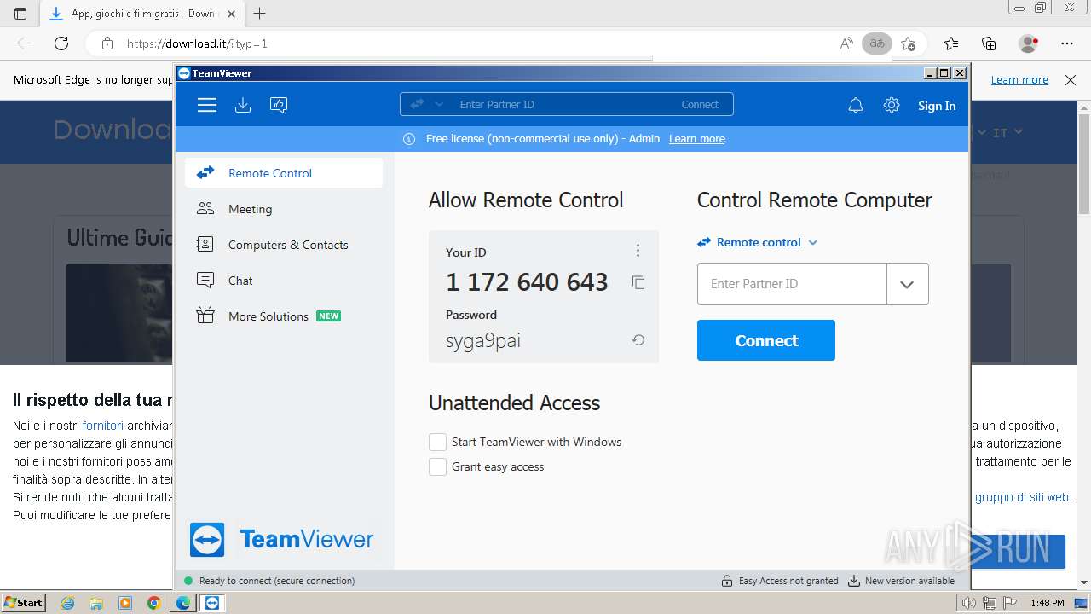
Task: Click Connect in the top search bar
Action: (700, 105)
